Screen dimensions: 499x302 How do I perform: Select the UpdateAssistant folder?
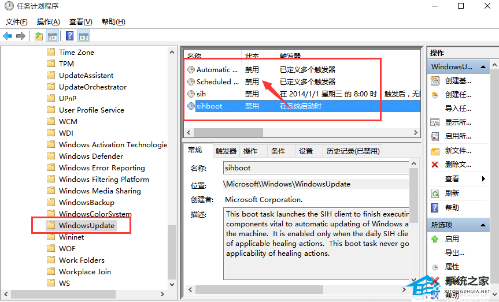86,75
